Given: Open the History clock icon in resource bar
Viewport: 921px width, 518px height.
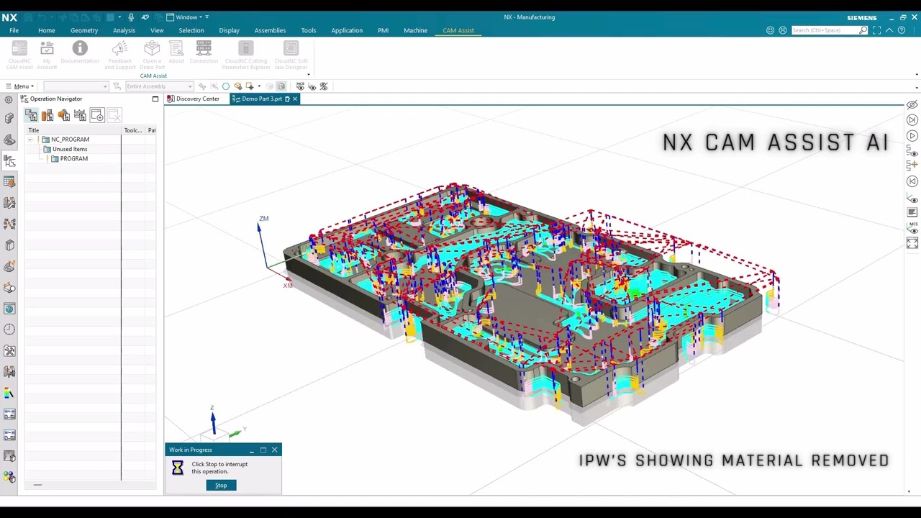Looking at the screenshot, I should tap(9, 330).
